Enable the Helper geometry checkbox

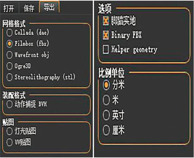tap(106, 50)
